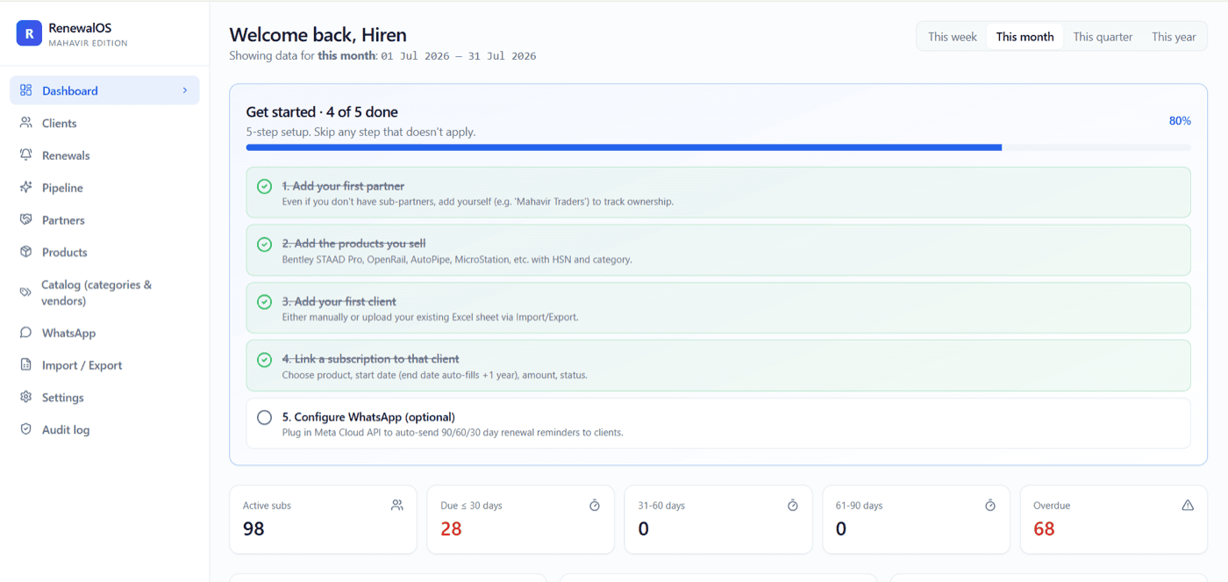
Task: Toggle the checkmark for Add your first partner
Action: click(264, 186)
